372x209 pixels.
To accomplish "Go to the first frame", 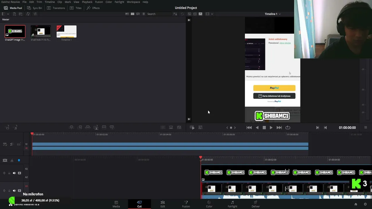I will point(249,127).
